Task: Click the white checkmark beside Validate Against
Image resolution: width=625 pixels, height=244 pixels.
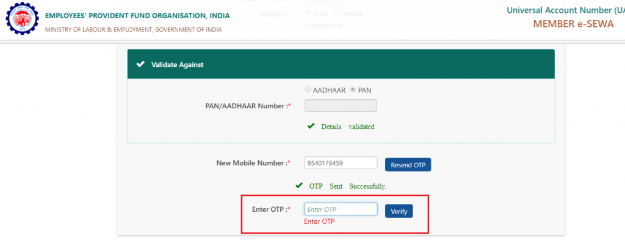Action: click(x=140, y=64)
